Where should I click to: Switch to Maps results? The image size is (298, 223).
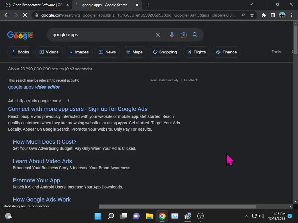pos(134,52)
